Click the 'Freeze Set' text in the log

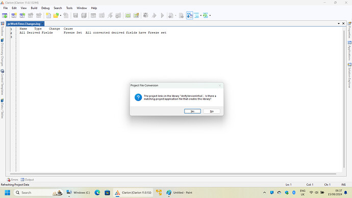coord(73,33)
